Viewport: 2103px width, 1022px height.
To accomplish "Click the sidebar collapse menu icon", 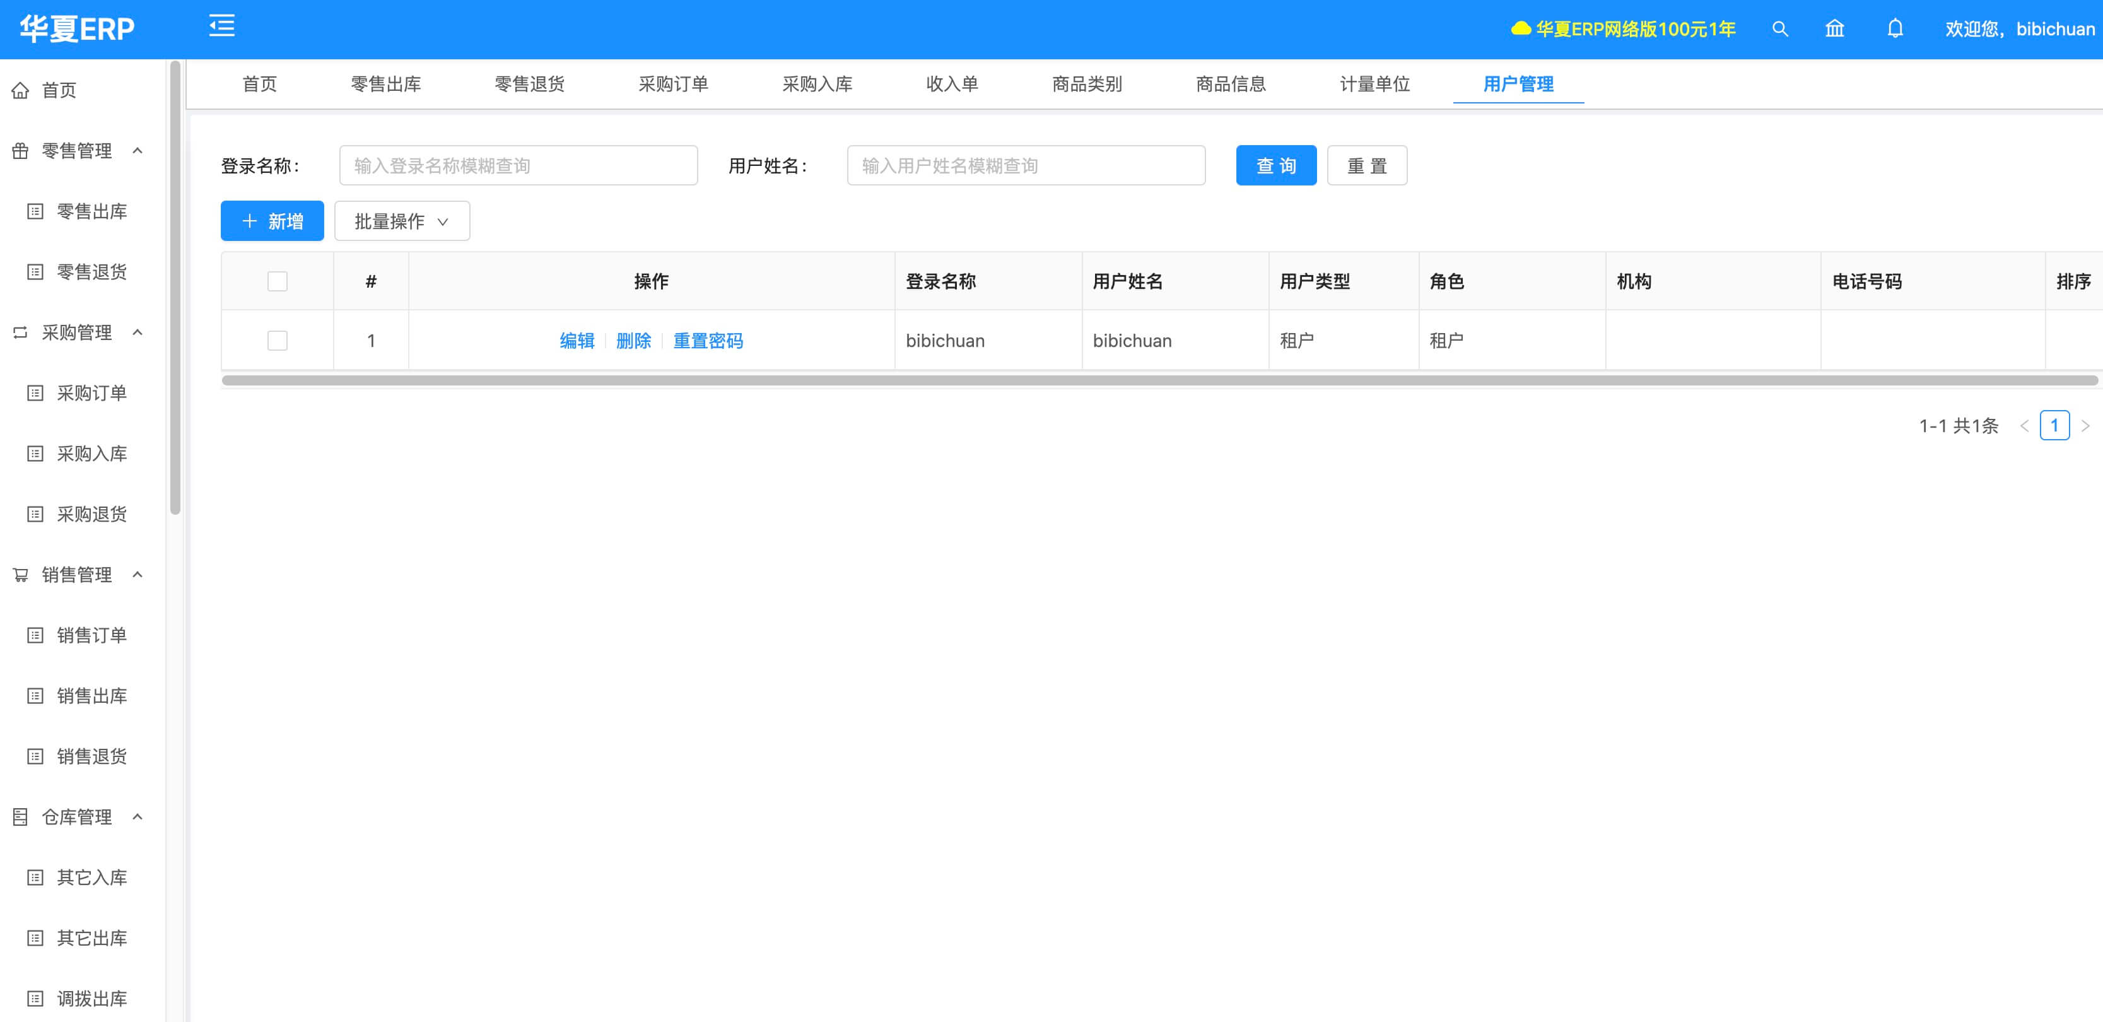I will point(221,26).
